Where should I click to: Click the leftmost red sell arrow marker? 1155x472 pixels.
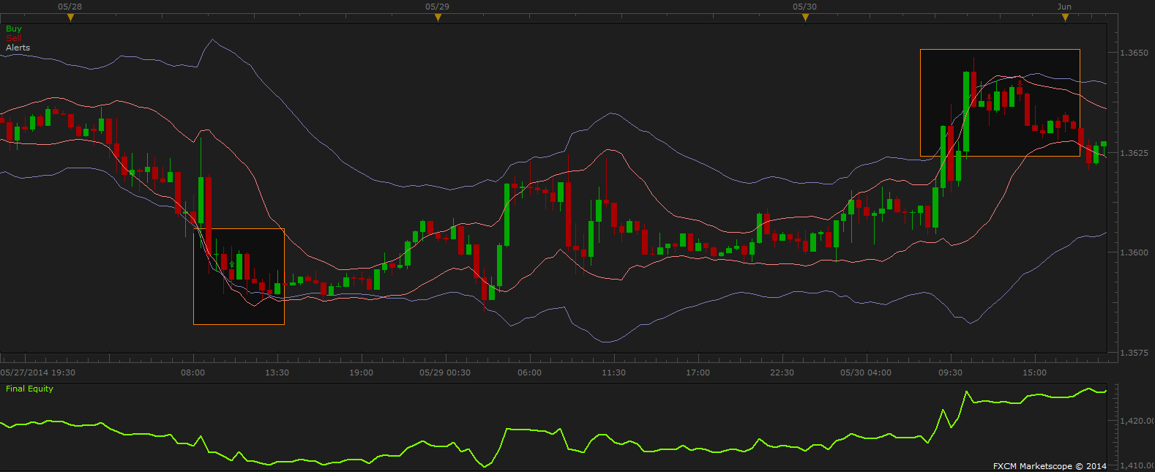tap(989, 97)
